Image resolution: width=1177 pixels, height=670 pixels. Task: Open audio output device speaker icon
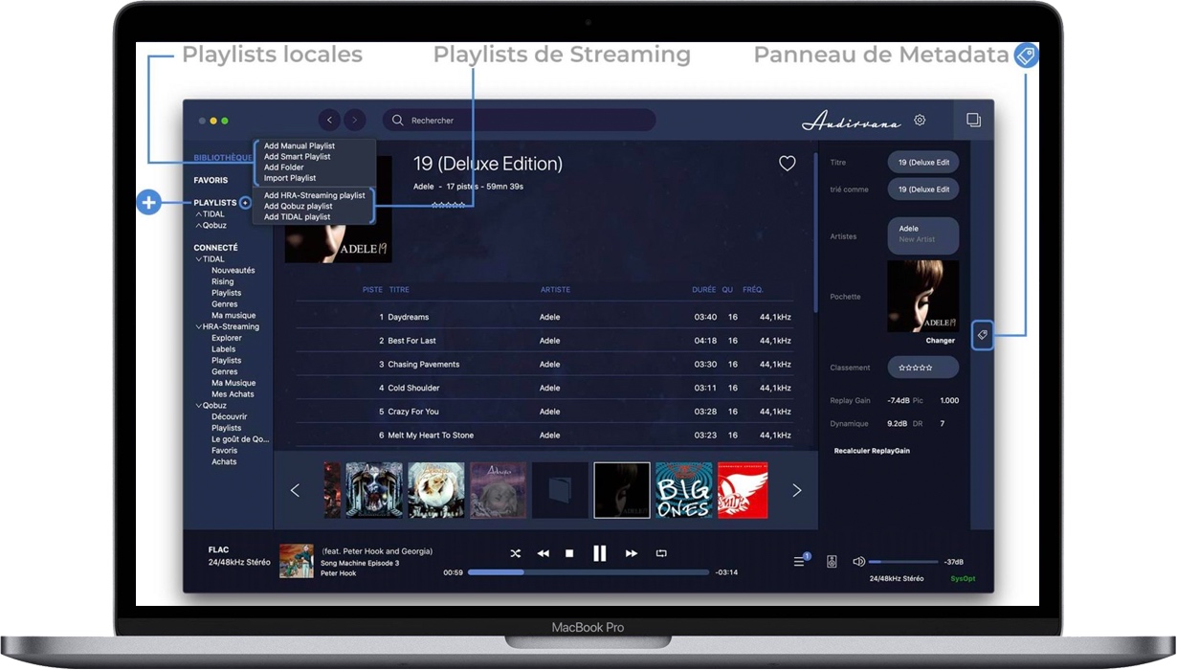click(x=832, y=562)
